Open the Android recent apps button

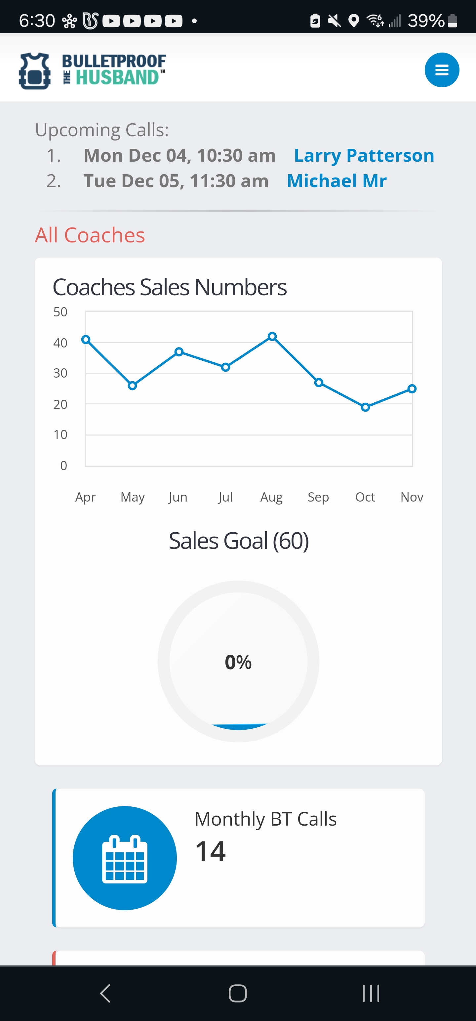tap(371, 993)
